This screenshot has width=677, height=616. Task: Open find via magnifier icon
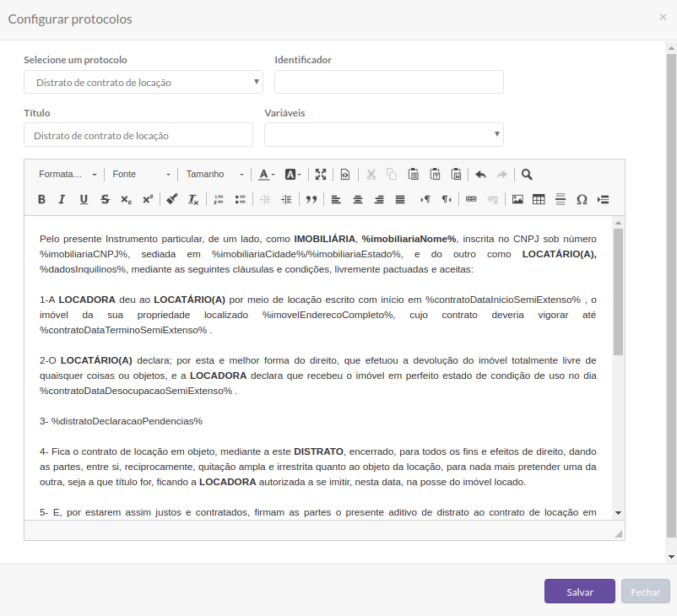click(x=527, y=174)
